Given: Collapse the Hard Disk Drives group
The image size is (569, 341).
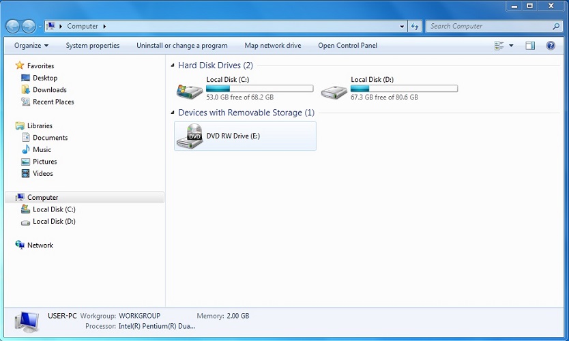Looking at the screenshot, I should (x=173, y=65).
